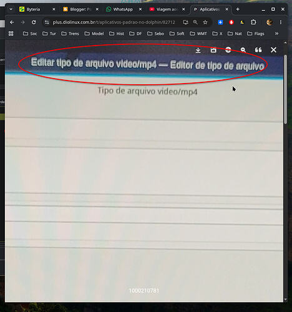Image resolution: width=292 pixels, height=312 pixels.
Task: Open the Model bookmarks folder
Action: click(x=94, y=34)
